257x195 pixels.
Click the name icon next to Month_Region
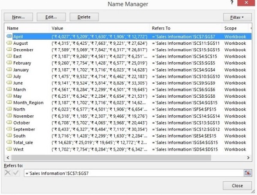(x=9, y=103)
